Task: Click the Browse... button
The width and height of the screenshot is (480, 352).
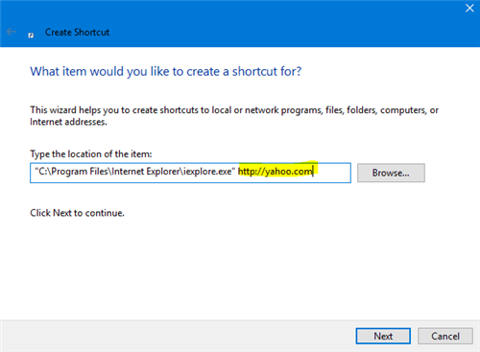Action: (391, 173)
